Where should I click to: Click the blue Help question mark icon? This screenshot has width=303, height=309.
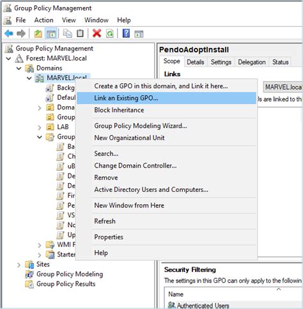(x=126, y=33)
